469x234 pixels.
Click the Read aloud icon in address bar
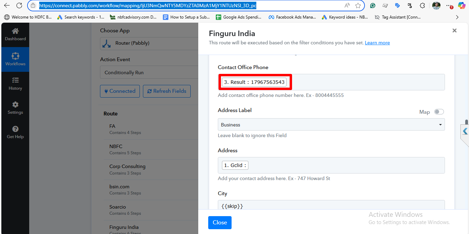tap(347, 5)
